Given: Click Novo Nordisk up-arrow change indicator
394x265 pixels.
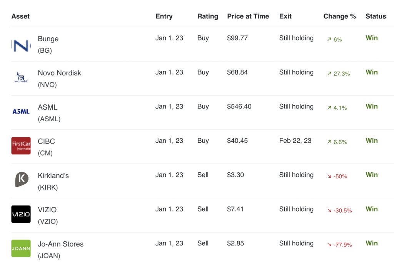Looking at the screenshot, I should pos(329,74).
